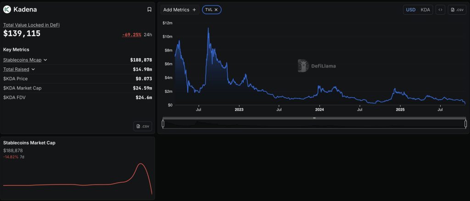The image size is (470, 201).
Task: Download chart data as .csv
Action: coord(457,10)
